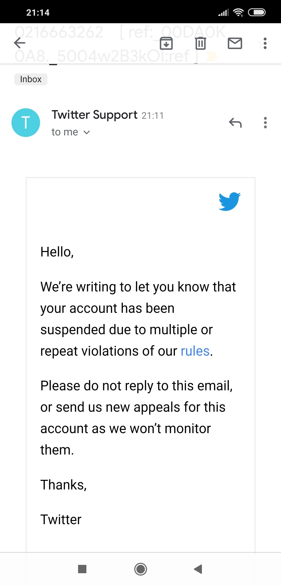The width and height of the screenshot is (281, 586).
Task: Reply using the arrow beside Twitter Support
Action: [235, 123]
